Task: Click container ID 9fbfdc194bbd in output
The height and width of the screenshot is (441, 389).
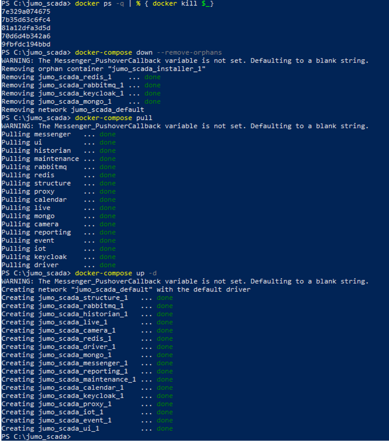Action: coord(26,44)
